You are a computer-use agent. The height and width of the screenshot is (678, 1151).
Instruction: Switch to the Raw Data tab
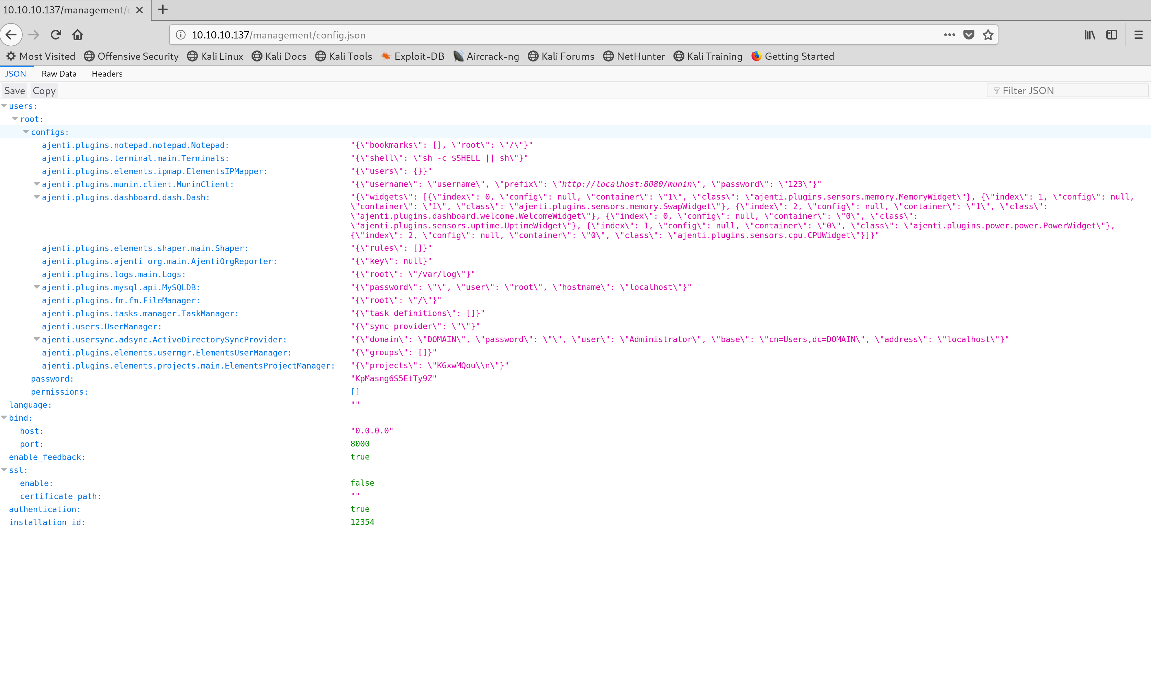(59, 74)
